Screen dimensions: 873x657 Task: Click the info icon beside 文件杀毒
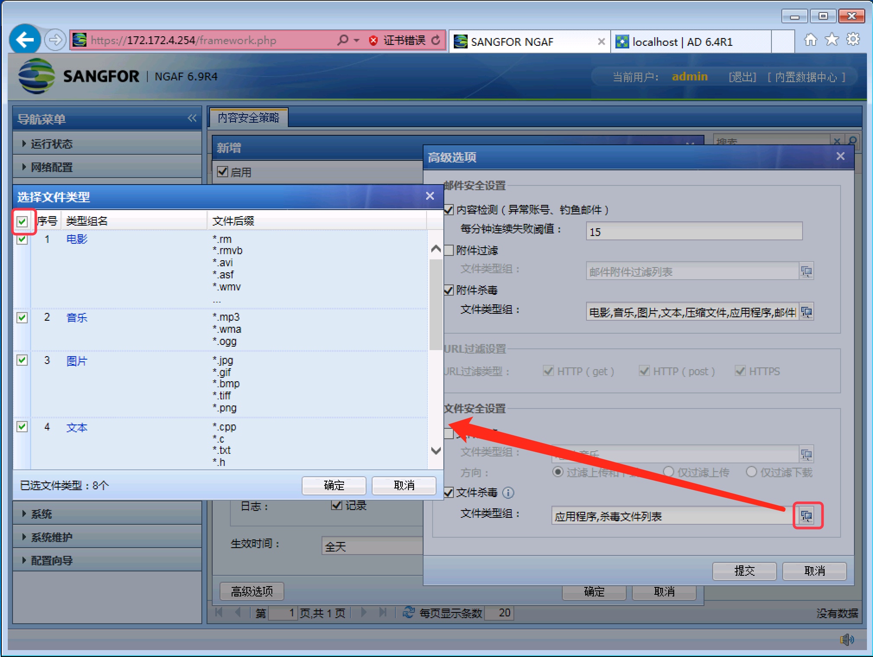tap(509, 492)
